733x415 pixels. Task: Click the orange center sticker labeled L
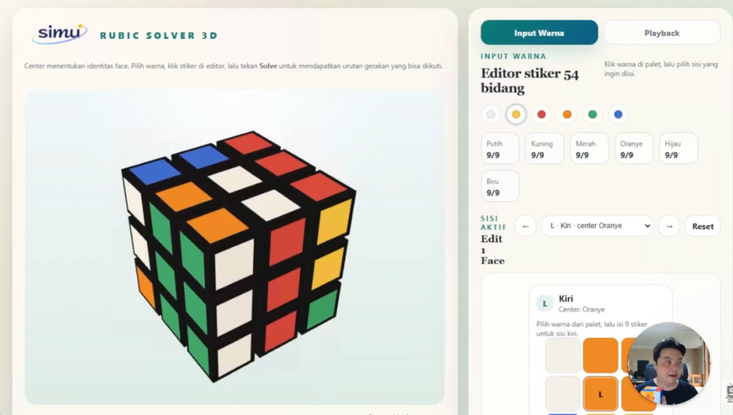[x=601, y=394]
